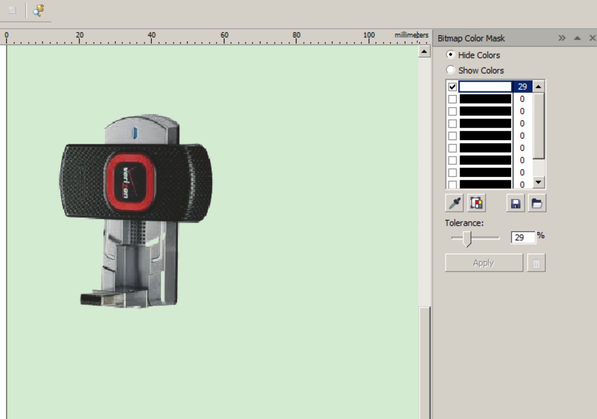This screenshot has height=419, width=597.
Task: Enable the sixth mask color checkbox
Action: (x=452, y=148)
